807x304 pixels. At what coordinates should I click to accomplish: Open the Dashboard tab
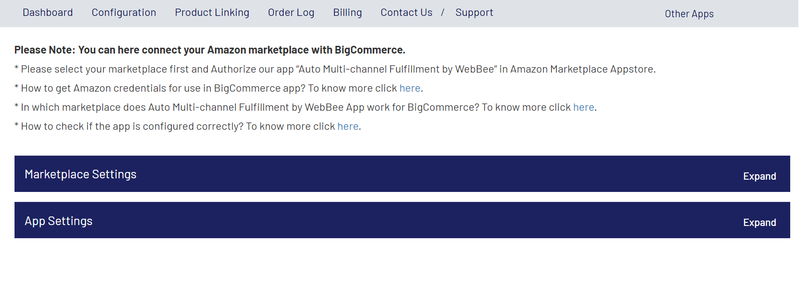click(48, 13)
